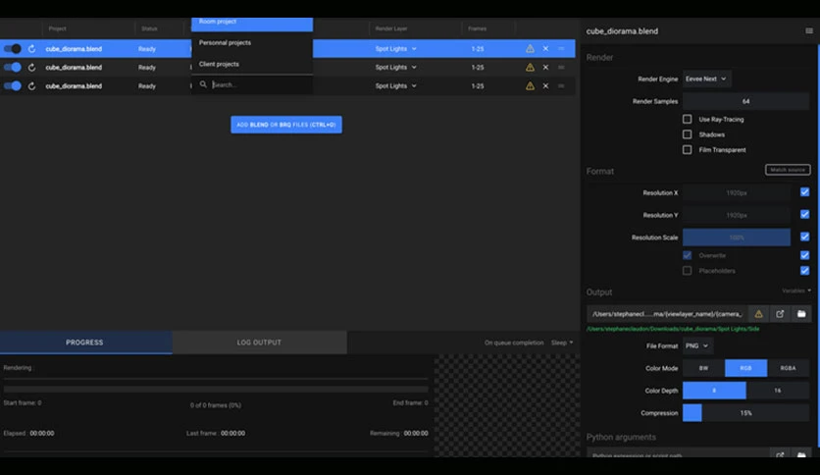Click the drag handle of the middle row

[561, 67]
